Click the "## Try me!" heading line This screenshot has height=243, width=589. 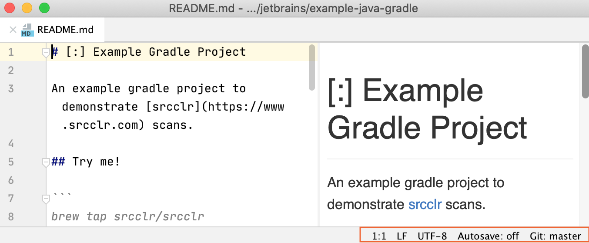[x=85, y=162]
